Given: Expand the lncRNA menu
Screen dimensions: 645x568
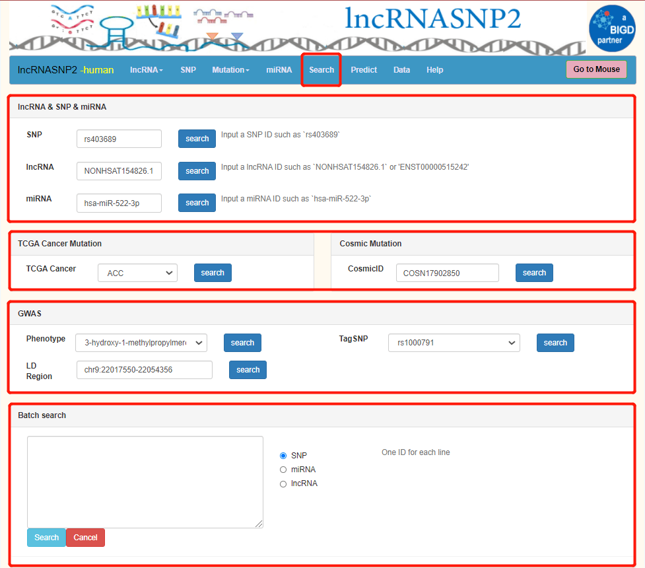Looking at the screenshot, I should pyautogui.click(x=146, y=70).
